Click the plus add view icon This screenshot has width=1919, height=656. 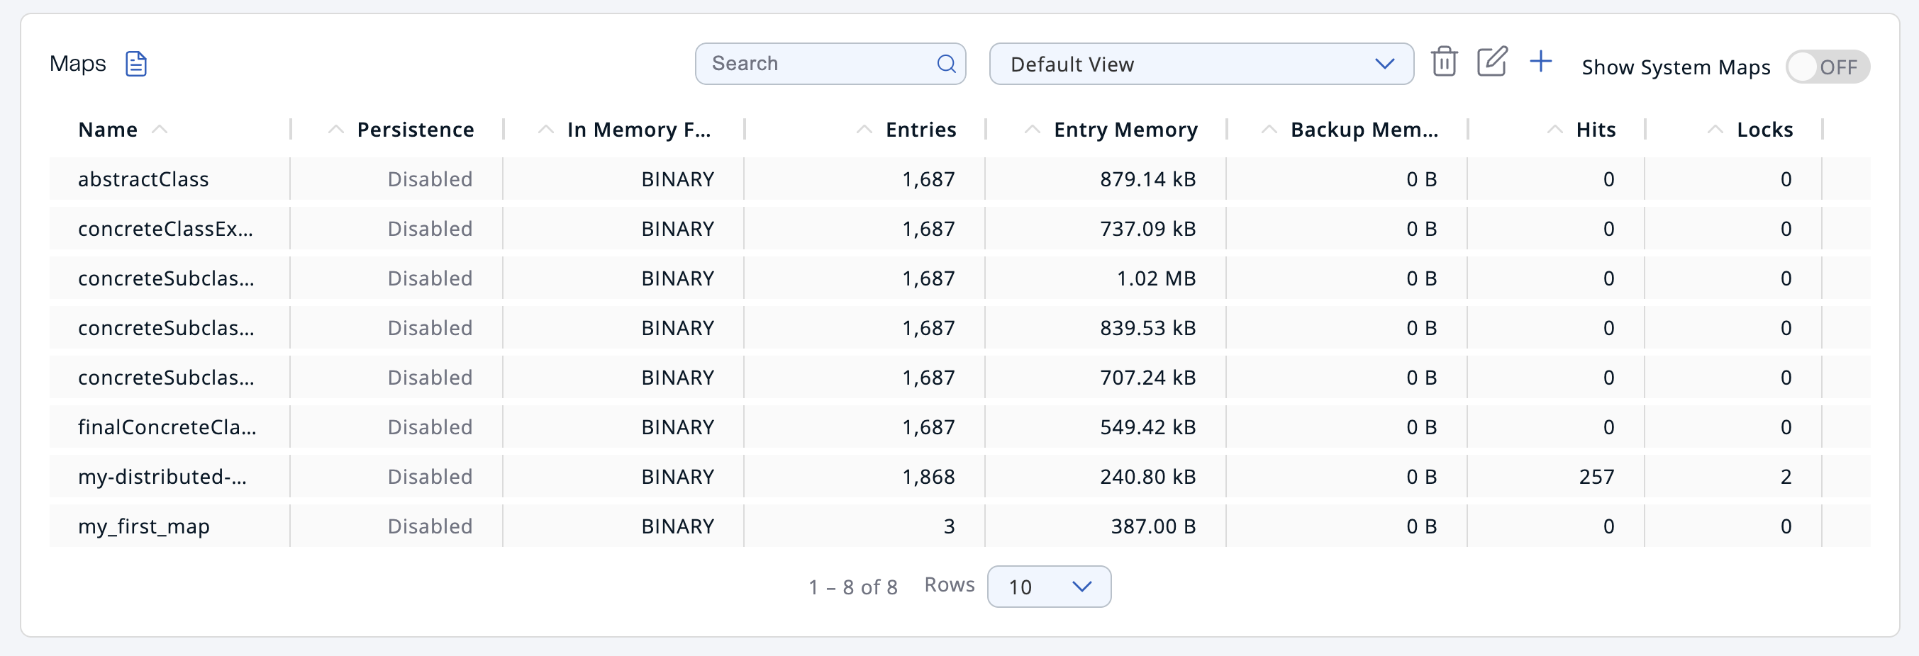coord(1540,62)
